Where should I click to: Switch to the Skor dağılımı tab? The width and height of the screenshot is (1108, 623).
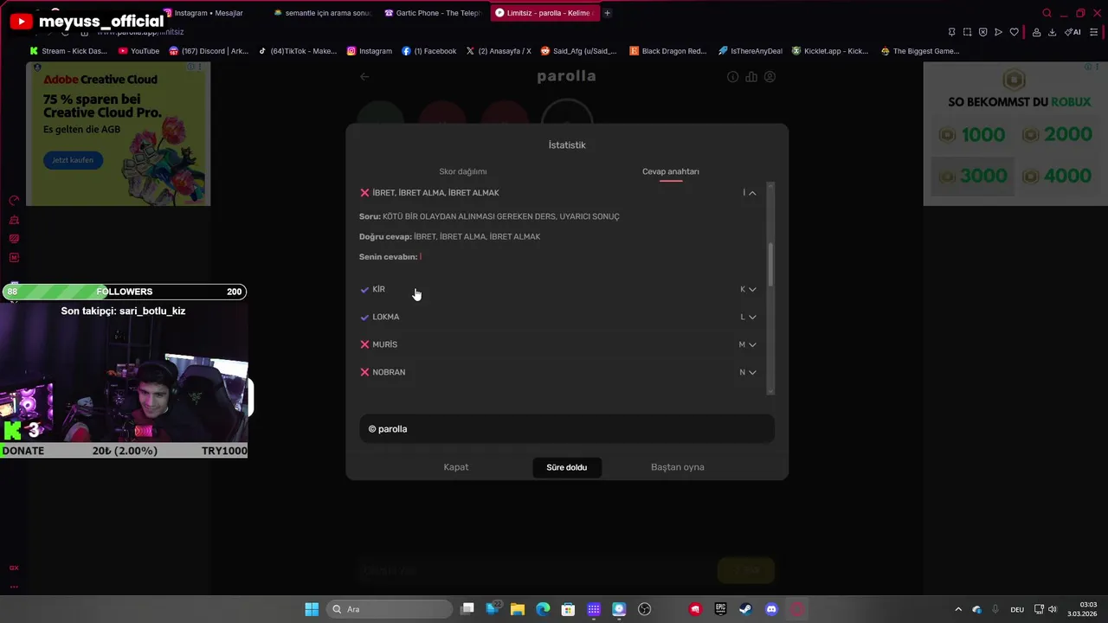click(462, 171)
